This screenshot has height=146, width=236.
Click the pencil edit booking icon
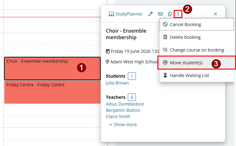[x=150, y=14]
